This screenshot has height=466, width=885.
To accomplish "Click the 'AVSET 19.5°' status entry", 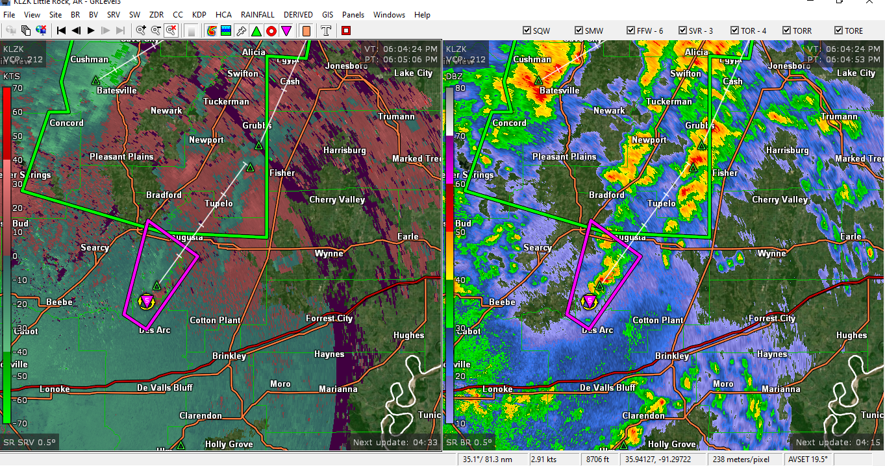I will [x=808, y=460].
